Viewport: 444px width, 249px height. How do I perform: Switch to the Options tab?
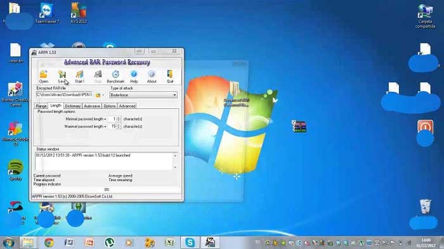(110, 106)
